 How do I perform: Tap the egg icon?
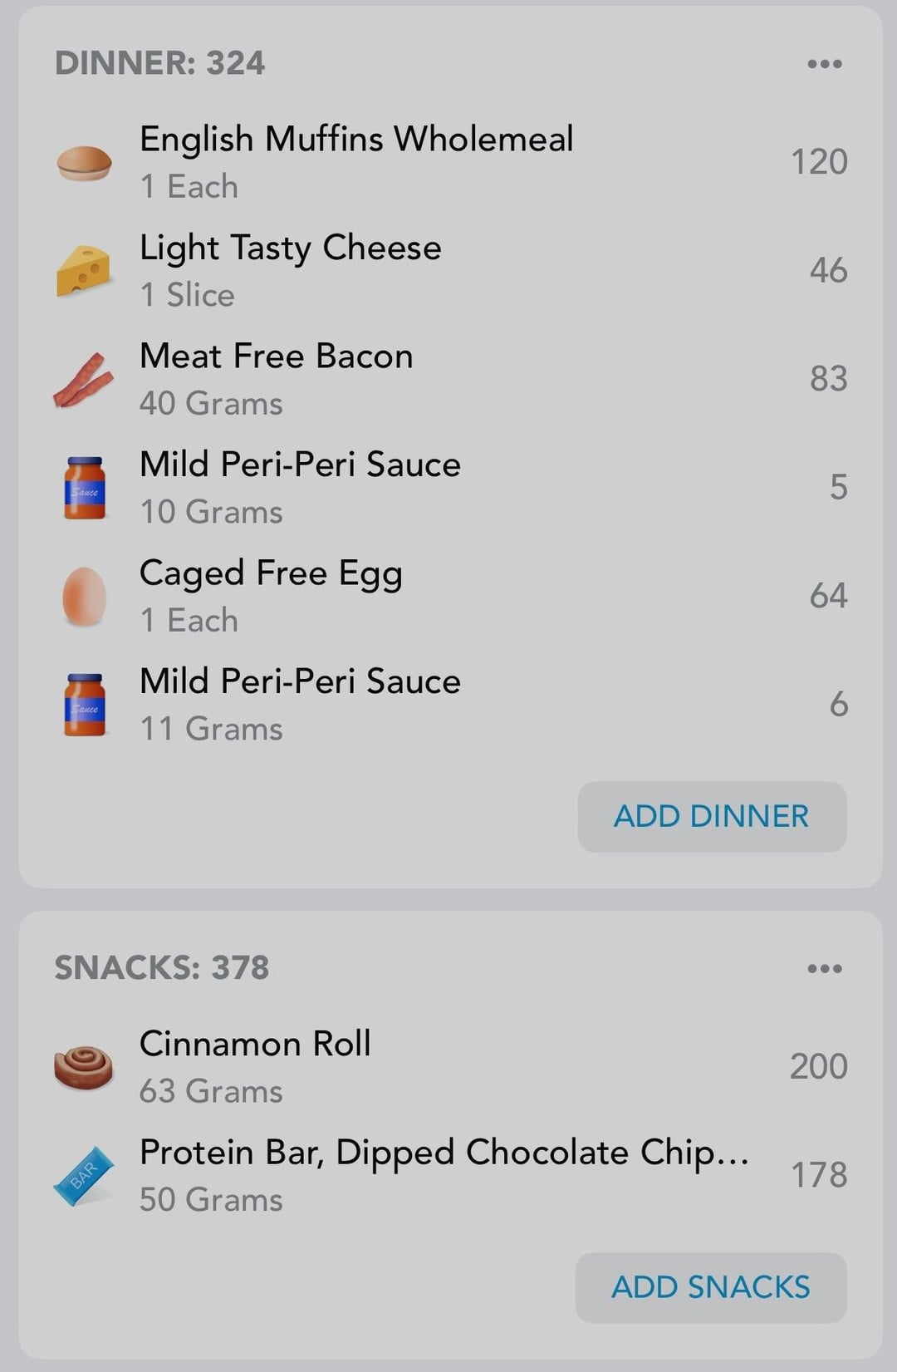[84, 597]
